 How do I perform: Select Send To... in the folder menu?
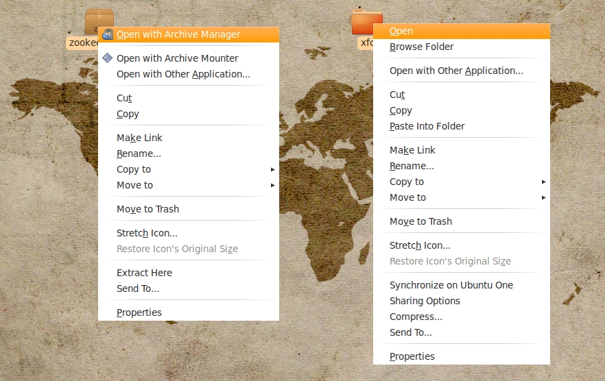[x=410, y=332]
